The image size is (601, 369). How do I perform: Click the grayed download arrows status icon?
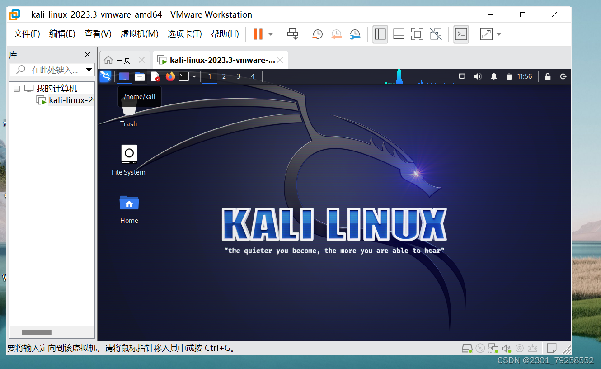click(x=533, y=348)
